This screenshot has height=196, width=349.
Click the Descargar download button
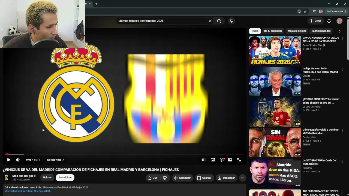[x=226, y=178]
